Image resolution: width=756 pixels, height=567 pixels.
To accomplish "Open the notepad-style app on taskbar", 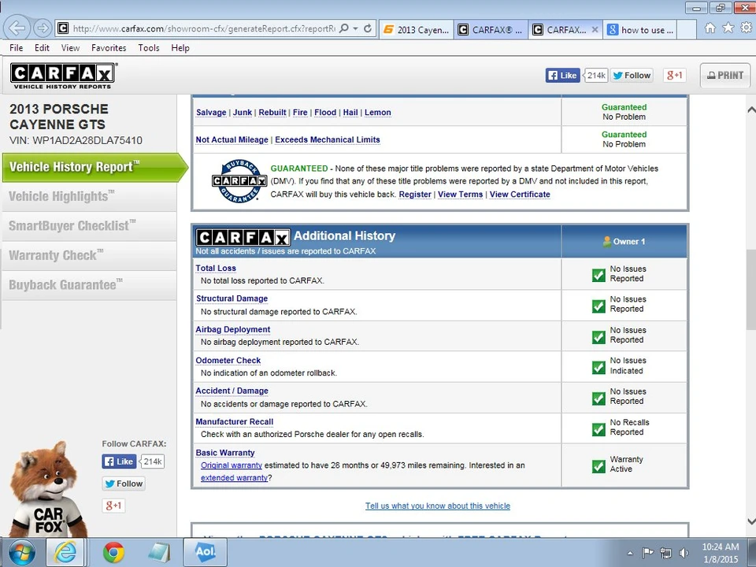I will pyautogui.click(x=159, y=553).
